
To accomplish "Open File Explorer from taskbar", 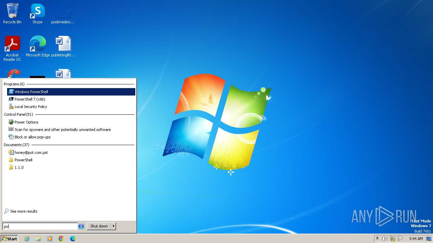I will tap(38, 239).
